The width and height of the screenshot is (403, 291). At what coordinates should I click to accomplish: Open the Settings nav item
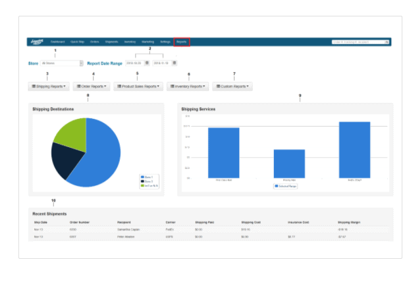(165, 42)
